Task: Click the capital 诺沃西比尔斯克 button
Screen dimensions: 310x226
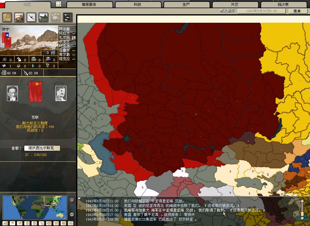Action: tap(42, 148)
